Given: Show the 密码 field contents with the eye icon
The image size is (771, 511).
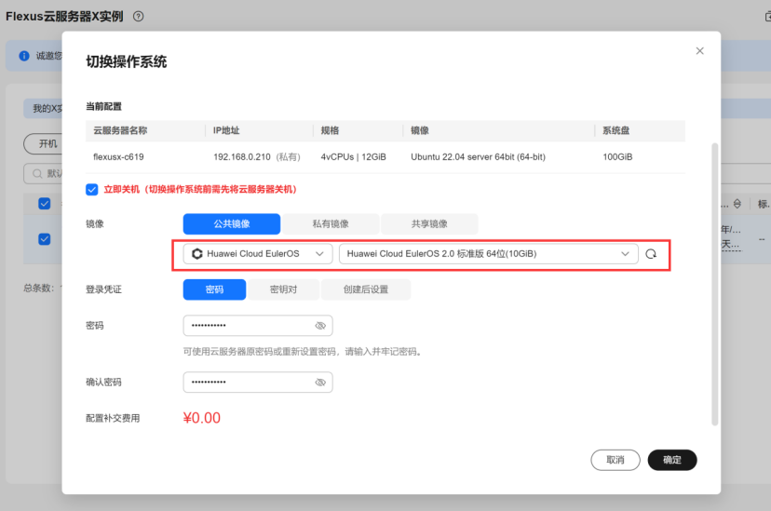Looking at the screenshot, I should click(320, 326).
